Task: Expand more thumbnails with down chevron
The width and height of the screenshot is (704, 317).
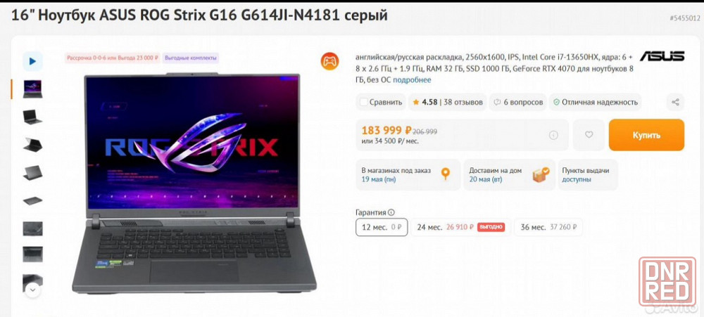Action: click(33, 290)
